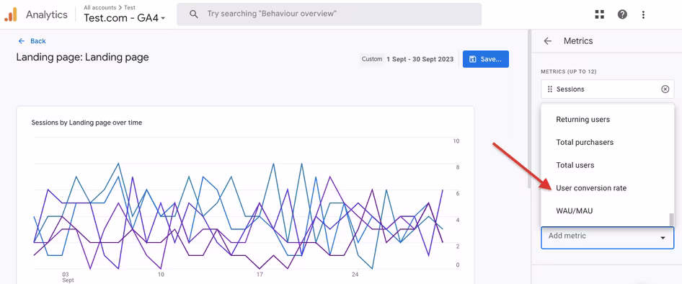Select Returning users metric option
The height and width of the screenshot is (284, 682).
[x=583, y=120]
